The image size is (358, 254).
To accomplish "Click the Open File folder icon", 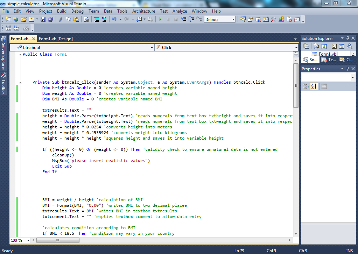I will tap(24, 20).
